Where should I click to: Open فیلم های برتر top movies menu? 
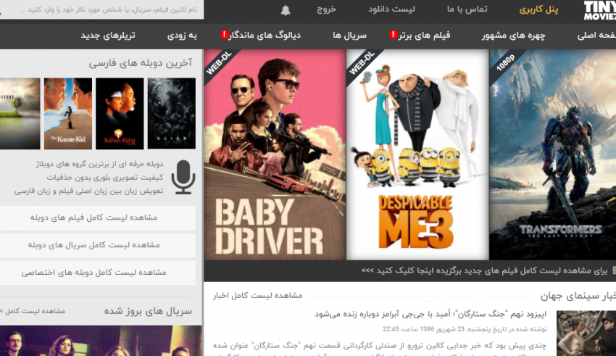(425, 36)
